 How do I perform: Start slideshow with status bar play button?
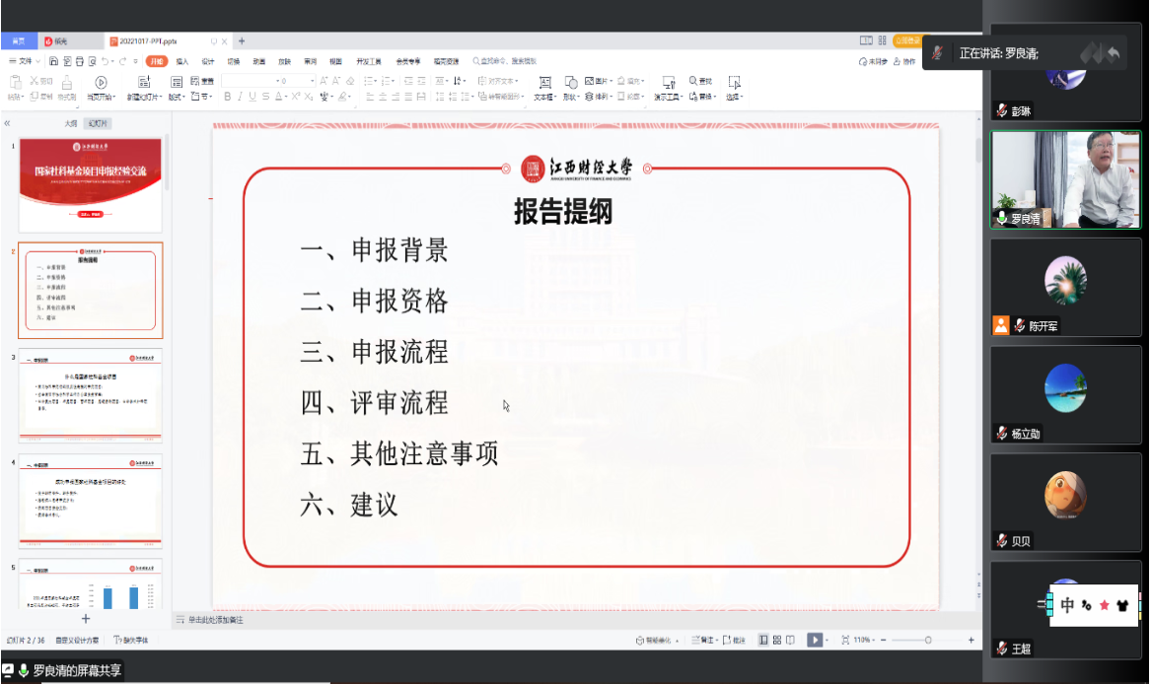click(x=815, y=640)
